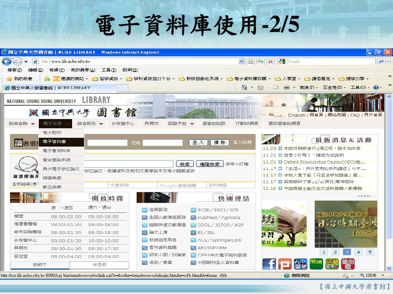Expand the 館藏查詢 navigation menu

pyautogui.click(x=21, y=124)
